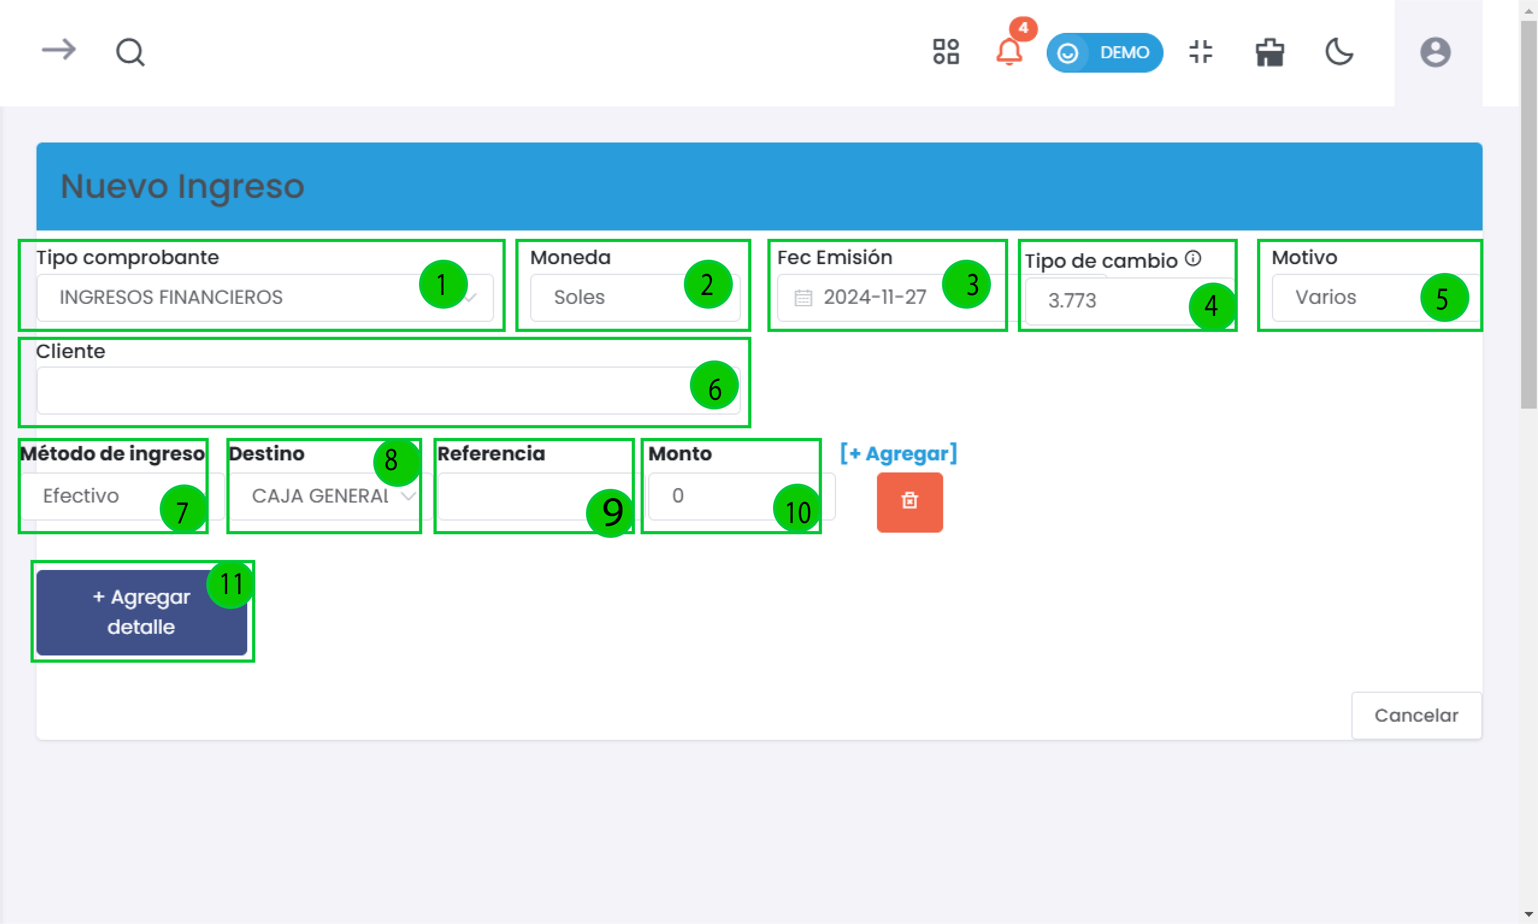1538x924 pixels.
Task: Click the user profile avatar icon
Action: [1435, 52]
